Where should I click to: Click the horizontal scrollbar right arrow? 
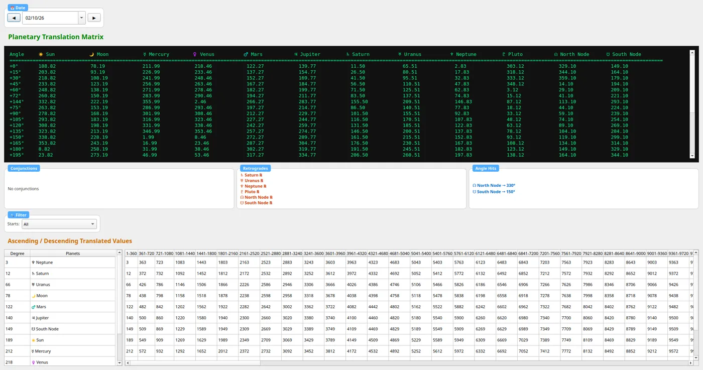click(x=690, y=362)
